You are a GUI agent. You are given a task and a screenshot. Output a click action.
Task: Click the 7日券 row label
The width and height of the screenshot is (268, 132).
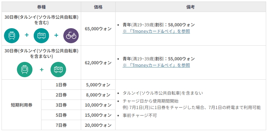click(x=61, y=125)
